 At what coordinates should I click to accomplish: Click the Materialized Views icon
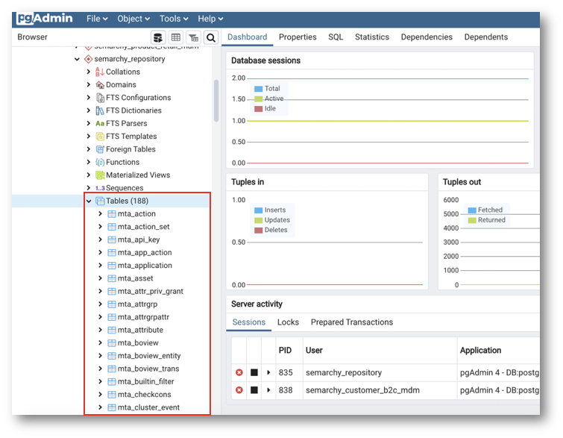tap(100, 175)
